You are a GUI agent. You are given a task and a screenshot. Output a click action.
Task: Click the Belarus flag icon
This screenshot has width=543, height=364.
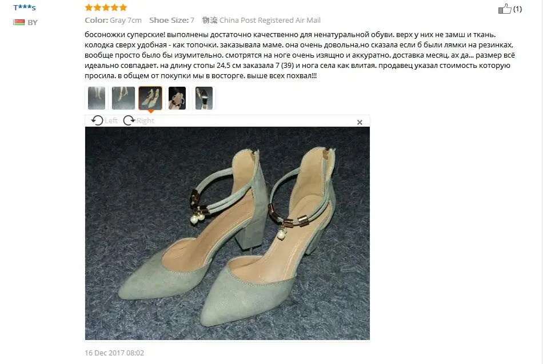(x=19, y=22)
